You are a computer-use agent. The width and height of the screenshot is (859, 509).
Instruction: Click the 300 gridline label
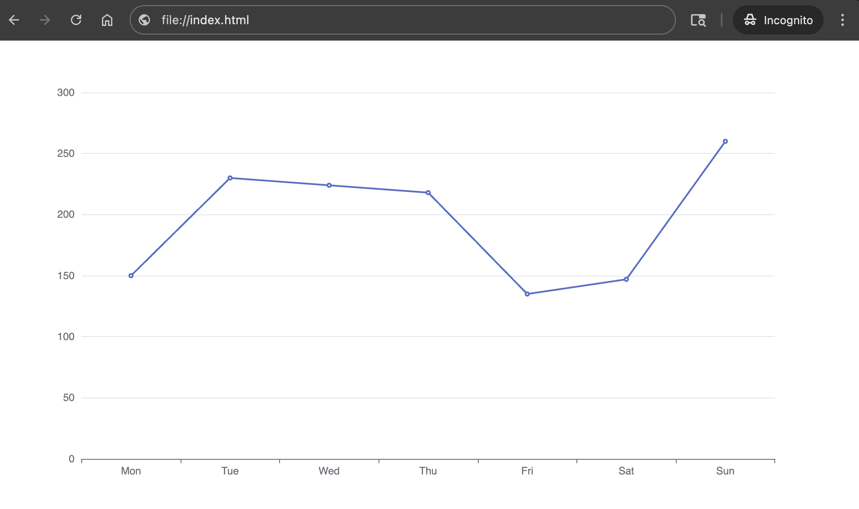tap(66, 92)
